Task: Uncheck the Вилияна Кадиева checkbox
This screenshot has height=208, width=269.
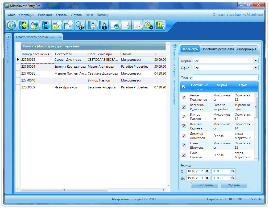Action: [x=184, y=126]
